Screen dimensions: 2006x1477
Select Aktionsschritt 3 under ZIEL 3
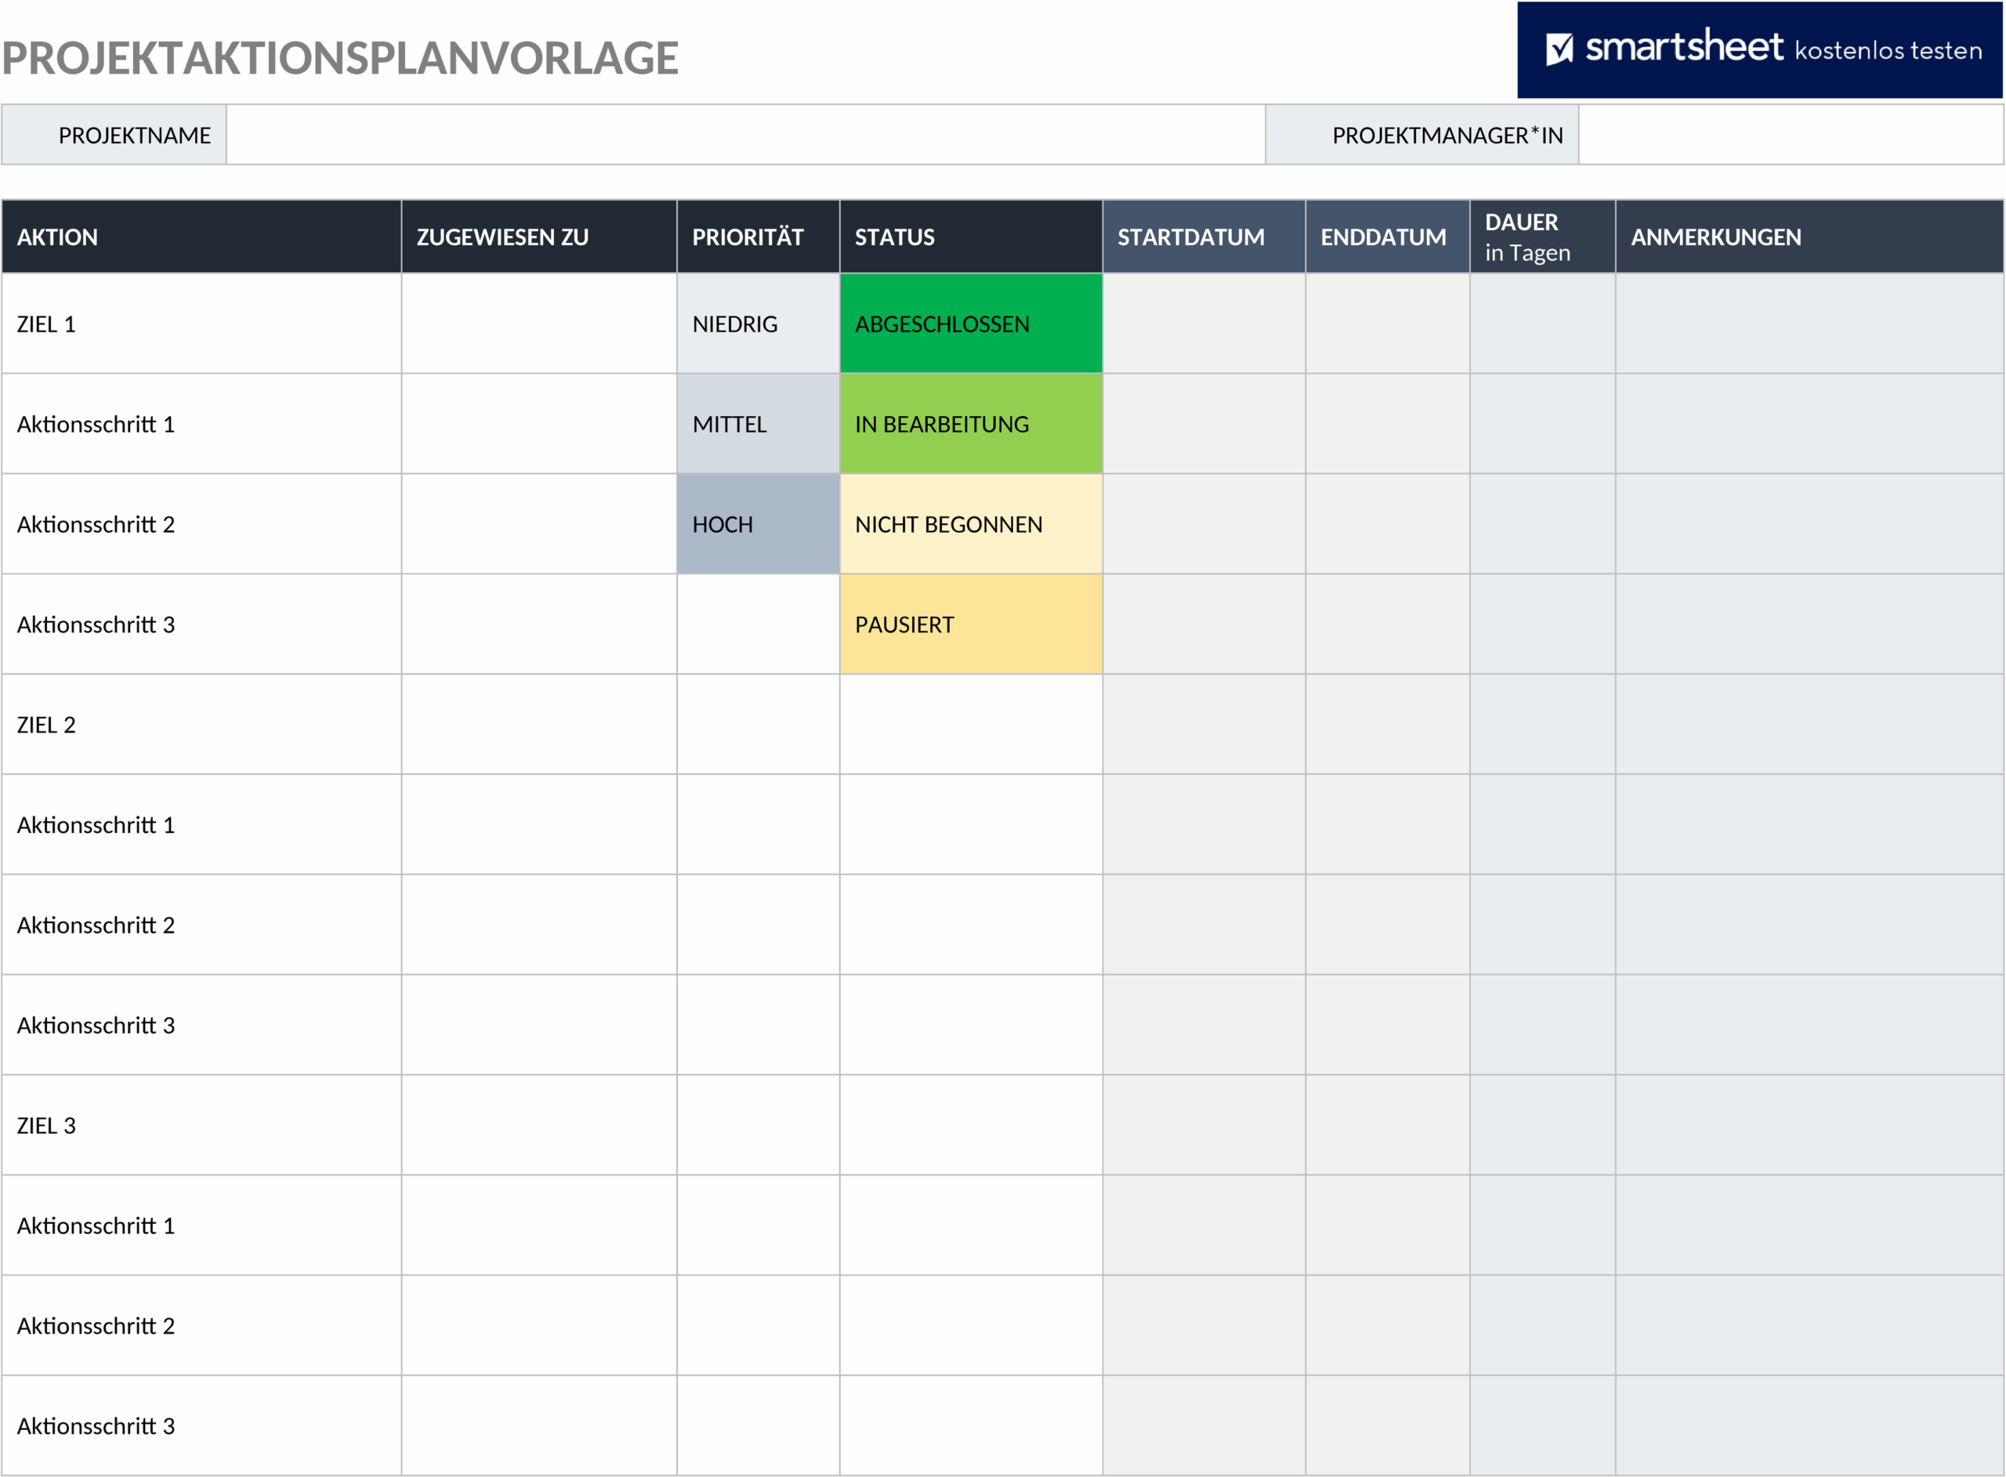201,1425
